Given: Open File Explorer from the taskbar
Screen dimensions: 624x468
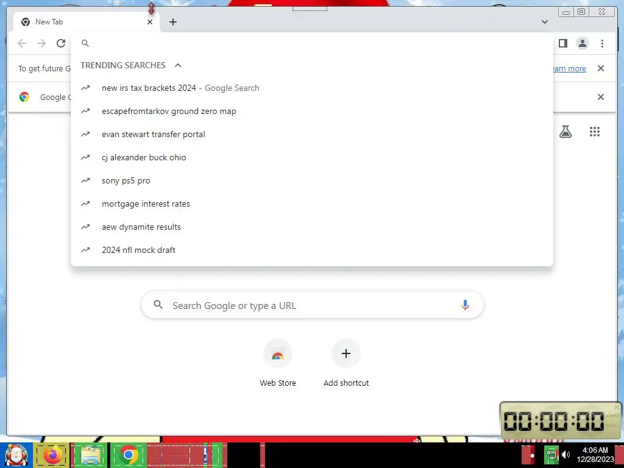Looking at the screenshot, I should [x=91, y=455].
